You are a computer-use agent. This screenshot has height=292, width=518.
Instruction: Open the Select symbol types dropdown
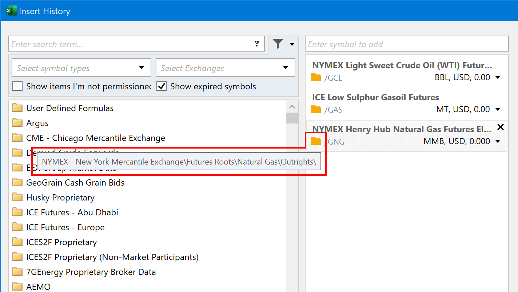coord(81,68)
